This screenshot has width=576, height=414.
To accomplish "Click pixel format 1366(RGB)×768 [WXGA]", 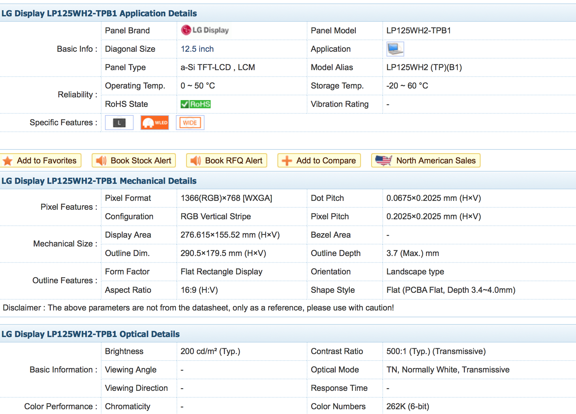I will (226, 198).
